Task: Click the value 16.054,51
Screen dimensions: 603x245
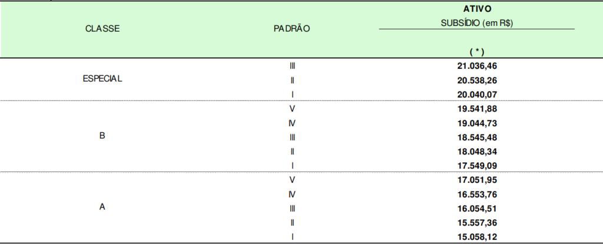Action: [477, 209]
